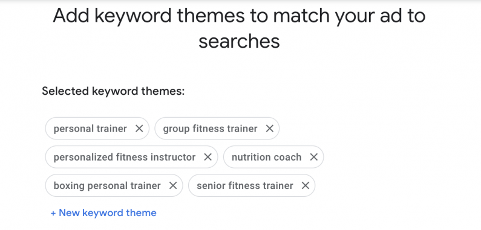Remove the senior fitness trainer theme
Viewport: 481px width, 230px height.
(306, 185)
